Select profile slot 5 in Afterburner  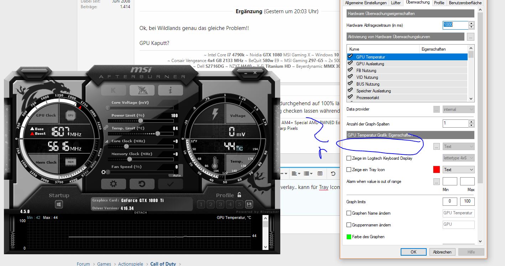[x=239, y=204]
